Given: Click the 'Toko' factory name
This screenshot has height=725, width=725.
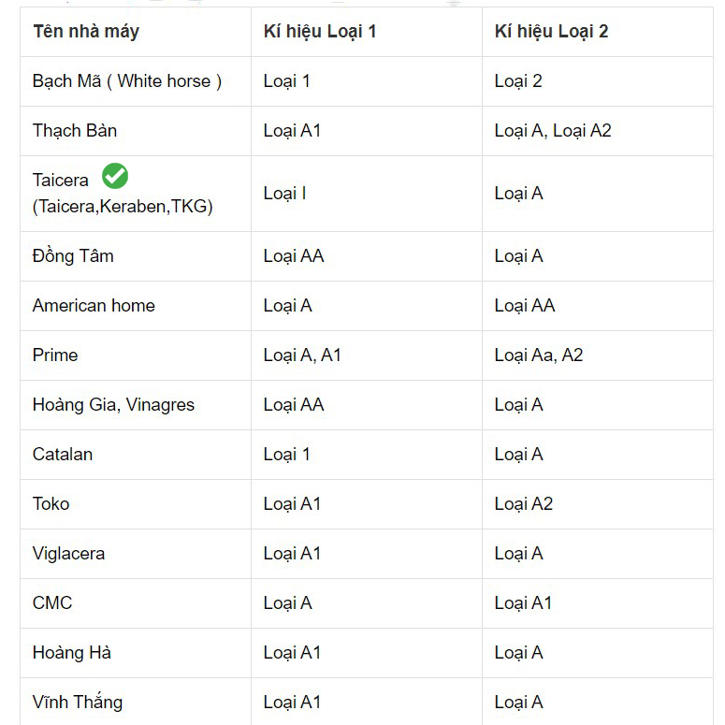Looking at the screenshot, I should point(51,504).
